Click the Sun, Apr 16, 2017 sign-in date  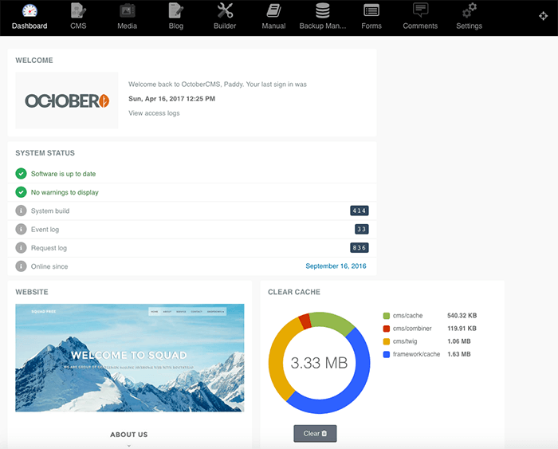tap(172, 99)
